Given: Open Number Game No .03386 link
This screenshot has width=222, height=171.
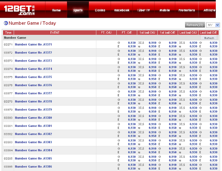Looking at the screenshot, I should tap(33, 166).
